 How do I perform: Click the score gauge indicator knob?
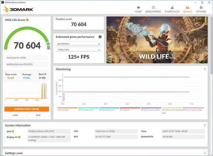click(48, 44)
